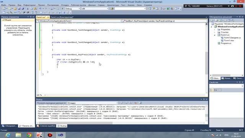This screenshot has height=138, width=245.
Task: Open the Построение menu
Action: tap(53, 5)
